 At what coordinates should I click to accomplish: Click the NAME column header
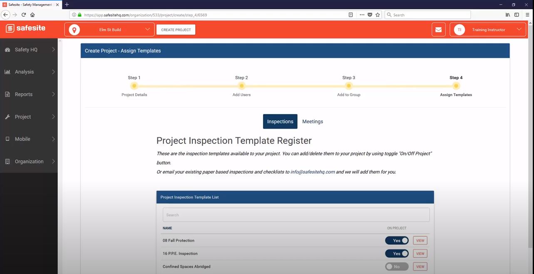(167, 228)
